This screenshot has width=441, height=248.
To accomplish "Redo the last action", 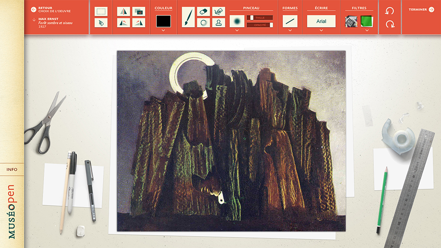I will point(390,24).
